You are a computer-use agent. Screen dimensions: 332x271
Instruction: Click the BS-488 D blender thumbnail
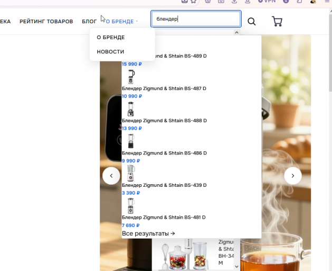coord(131,109)
